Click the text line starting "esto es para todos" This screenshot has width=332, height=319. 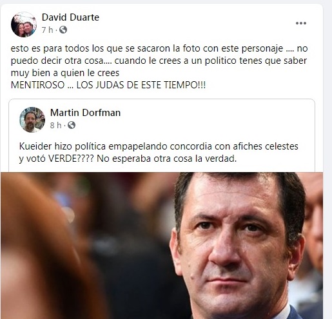click(x=159, y=48)
